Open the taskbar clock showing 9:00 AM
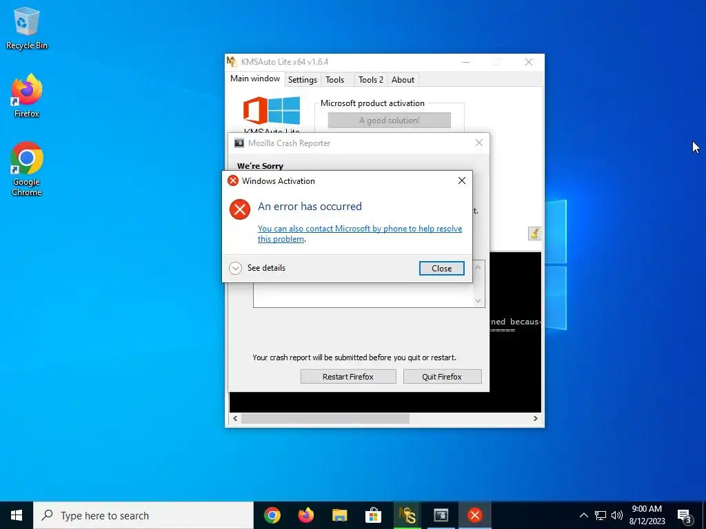 click(x=647, y=515)
